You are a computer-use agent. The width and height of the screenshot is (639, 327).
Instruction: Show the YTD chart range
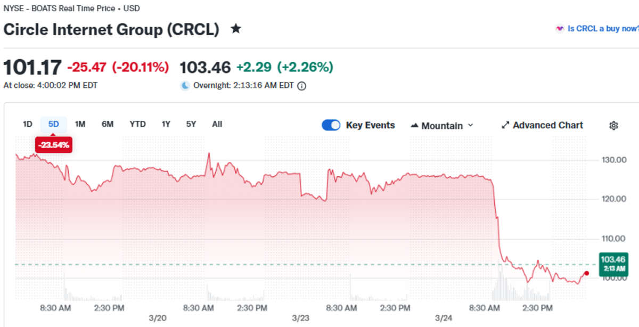pyautogui.click(x=137, y=124)
